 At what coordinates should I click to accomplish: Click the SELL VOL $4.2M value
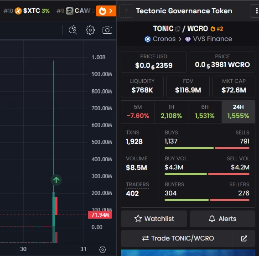click(240, 167)
